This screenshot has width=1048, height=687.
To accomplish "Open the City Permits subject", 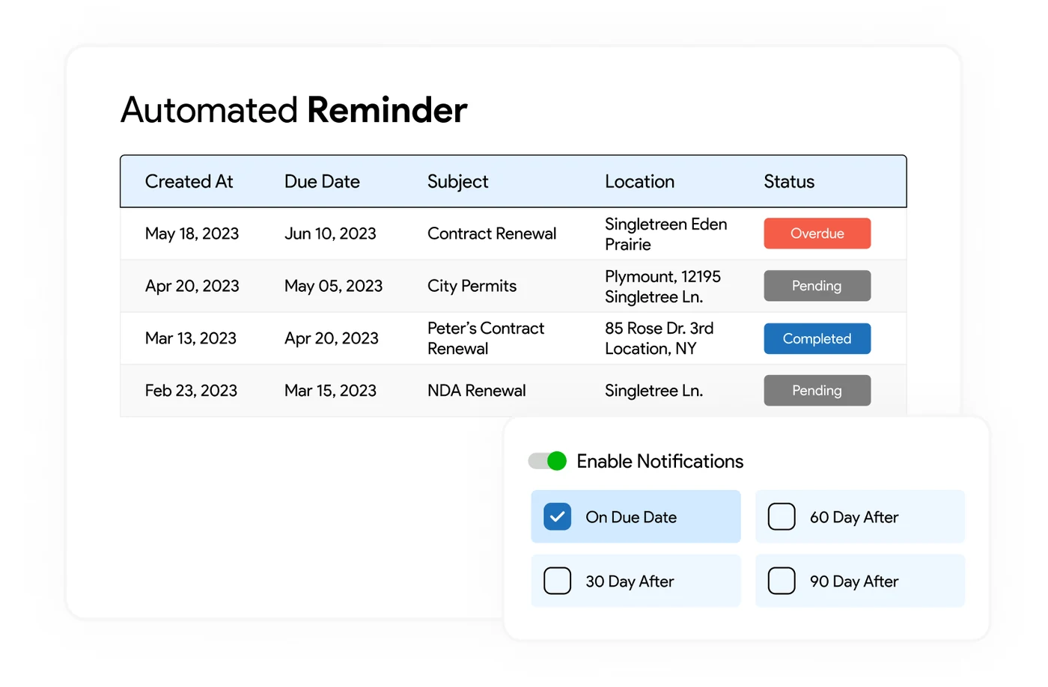I will (472, 286).
